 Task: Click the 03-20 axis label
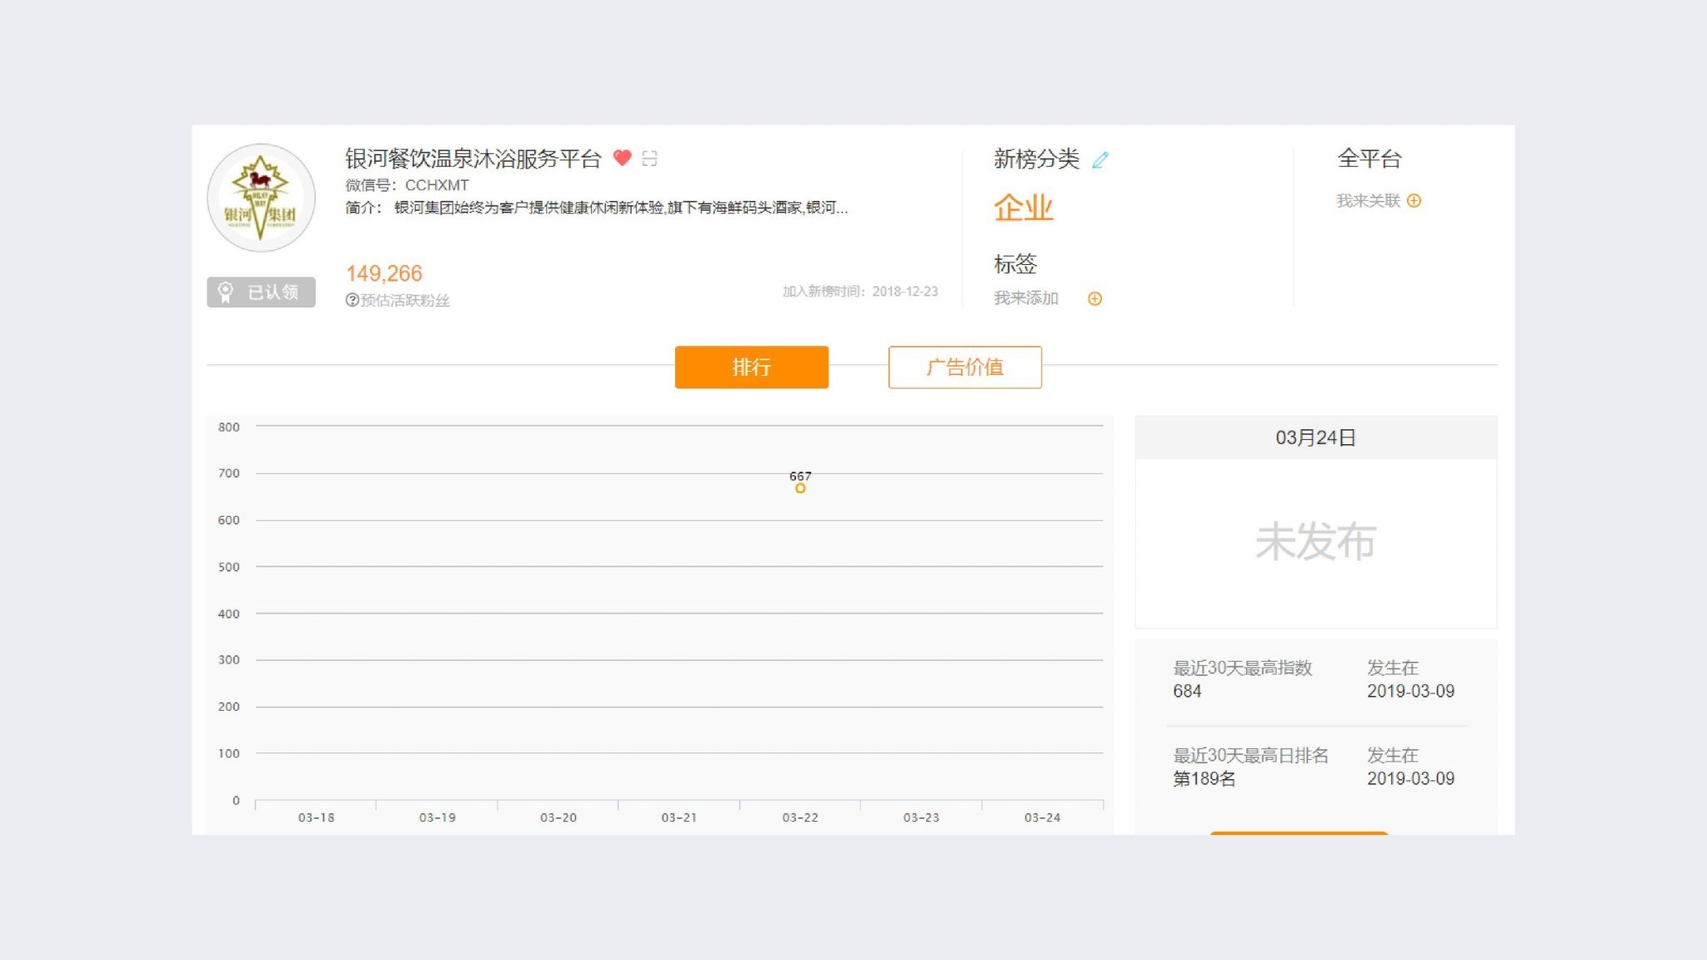click(x=558, y=817)
